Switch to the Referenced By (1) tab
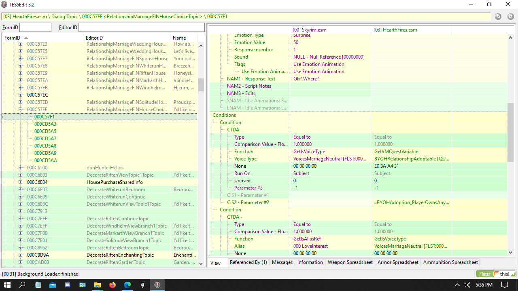This screenshot has height=291, width=518. coord(248,262)
